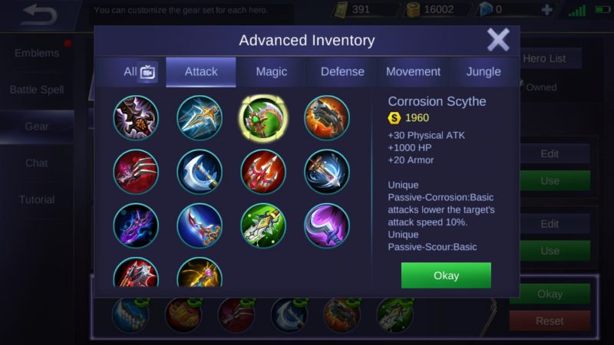Pick the red claw item icon
614x345 pixels.
[x=136, y=172]
